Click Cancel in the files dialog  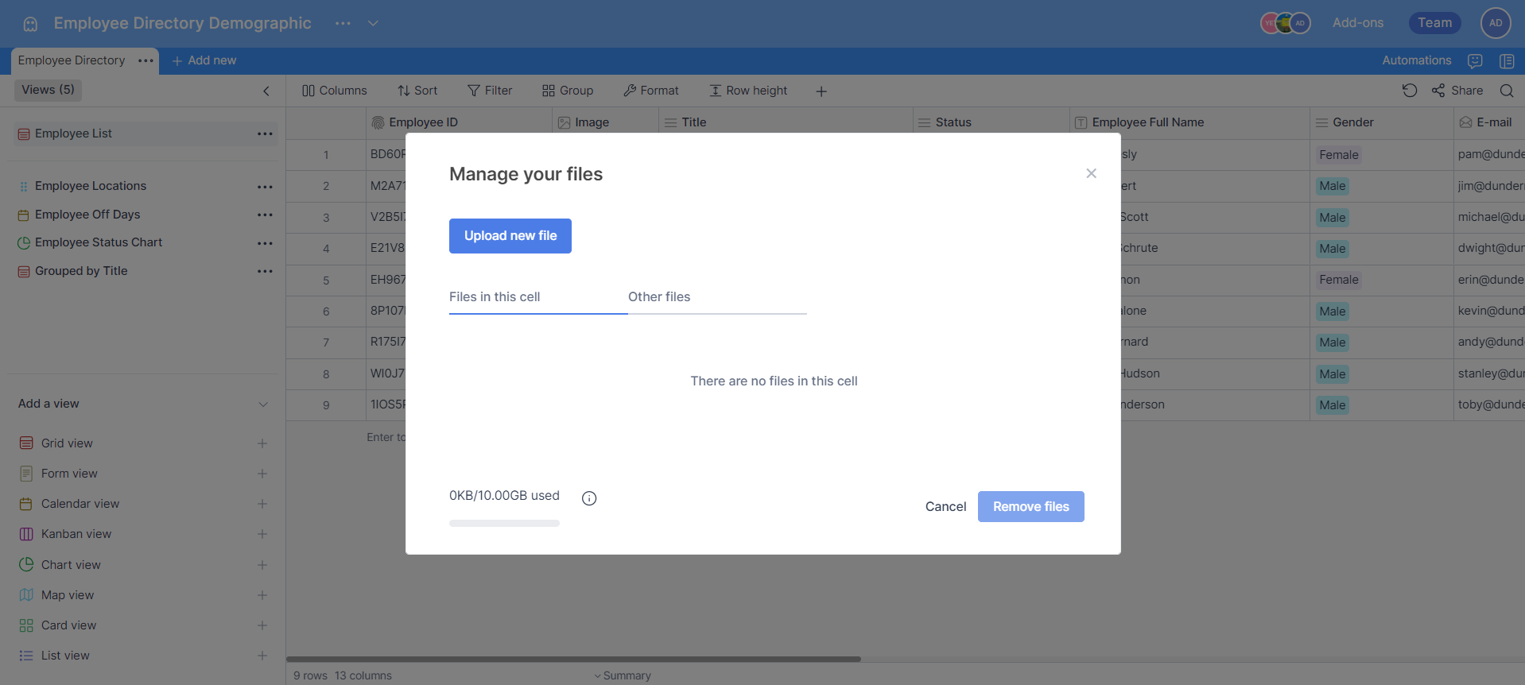945,506
